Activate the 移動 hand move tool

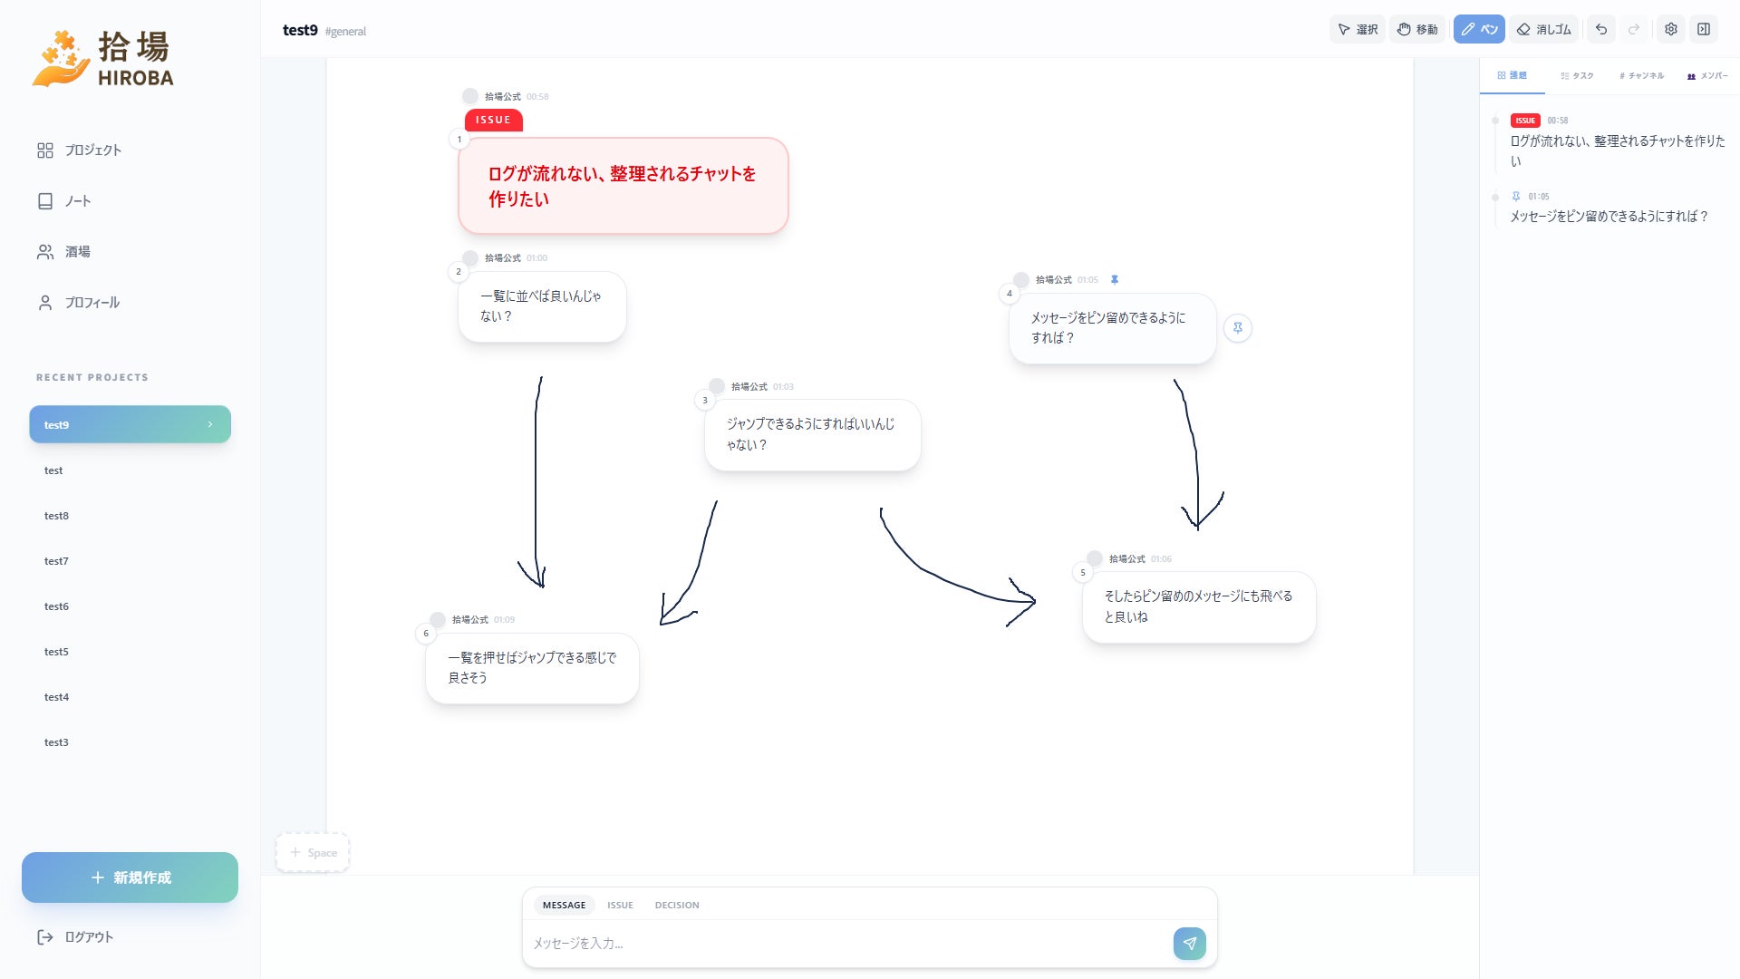click(x=1417, y=29)
